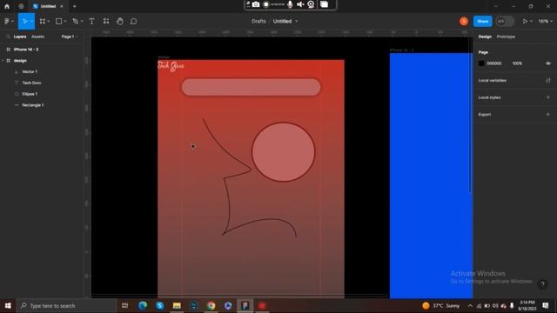This screenshot has width=557, height=313.
Task: Open the Move tools dropdown arrow
Action: click(x=31, y=21)
